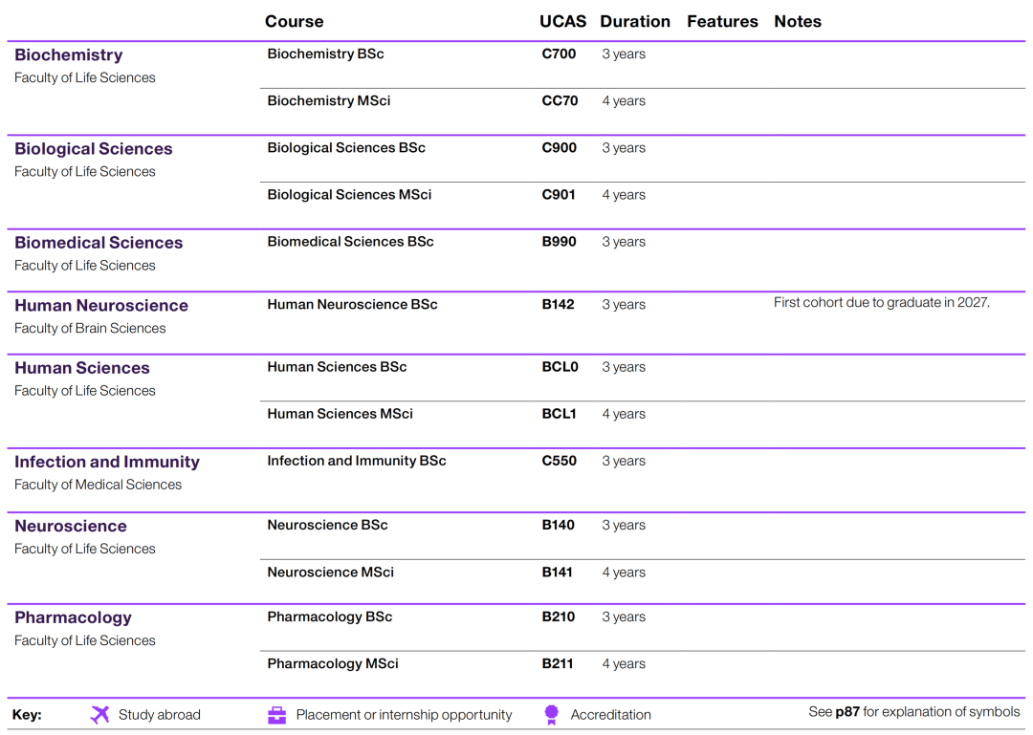Click UCAS code B211

click(558, 664)
